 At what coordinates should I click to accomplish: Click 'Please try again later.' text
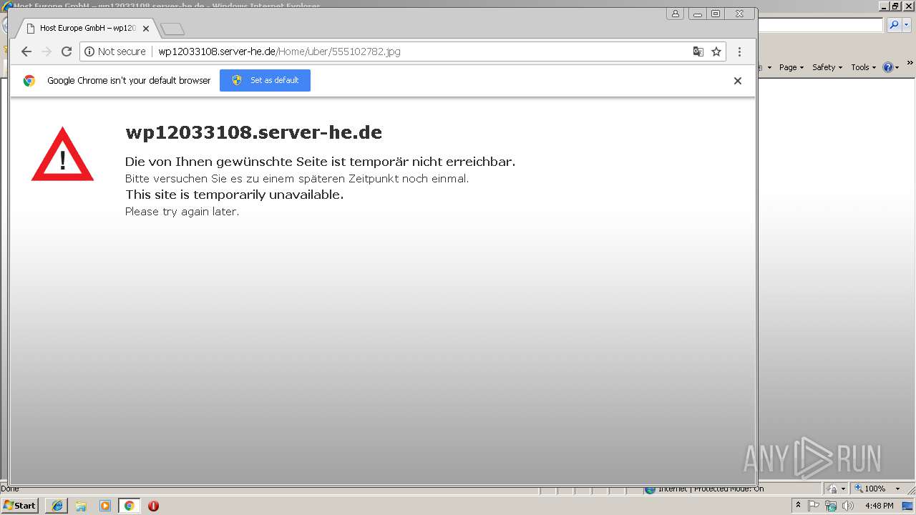pyautogui.click(x=182, y=212)
